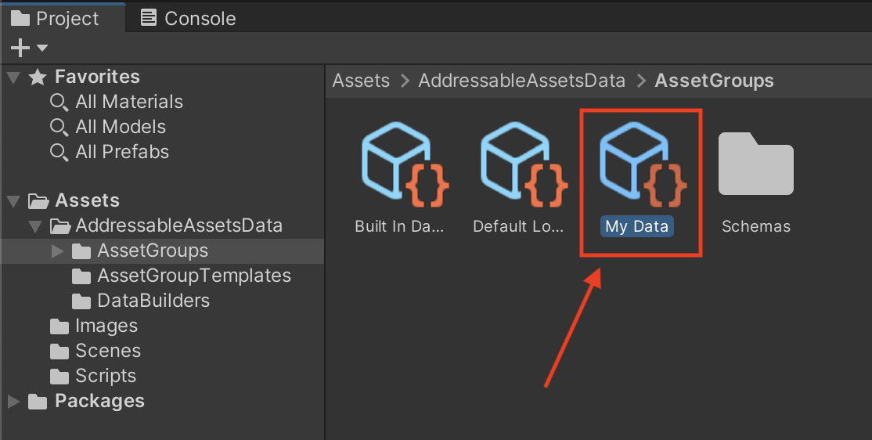The width and height of the screenshot is (872, 440).
Task: Click the AssetGroups folder icon in tree
Action: point(81,251)
